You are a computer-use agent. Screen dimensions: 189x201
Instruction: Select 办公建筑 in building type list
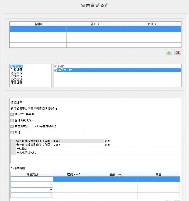click(17, 79)
